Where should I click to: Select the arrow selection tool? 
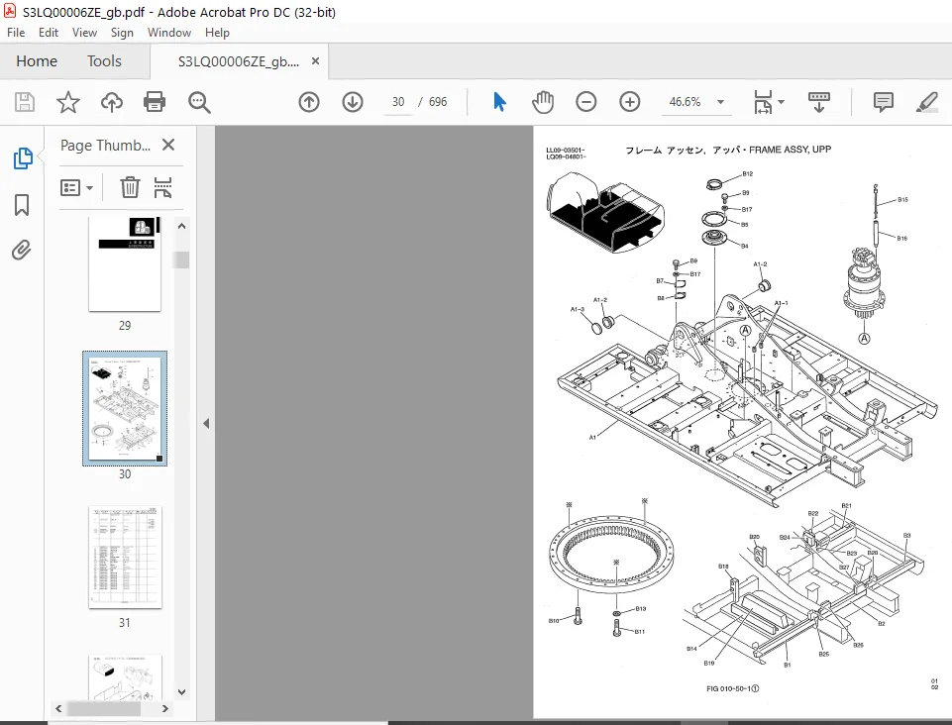(499, 102)
